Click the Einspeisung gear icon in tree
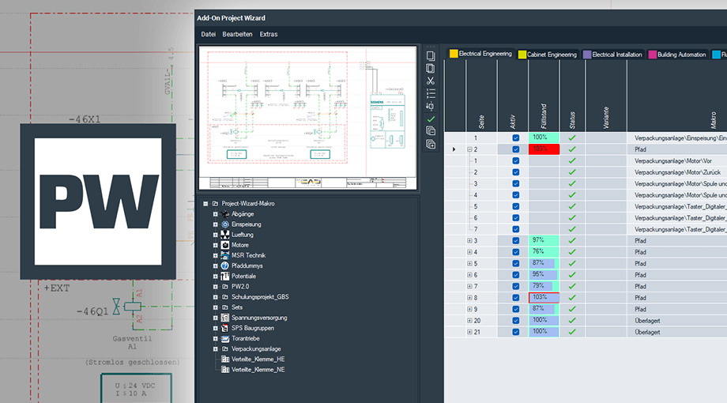 click(x=225, y=224)
